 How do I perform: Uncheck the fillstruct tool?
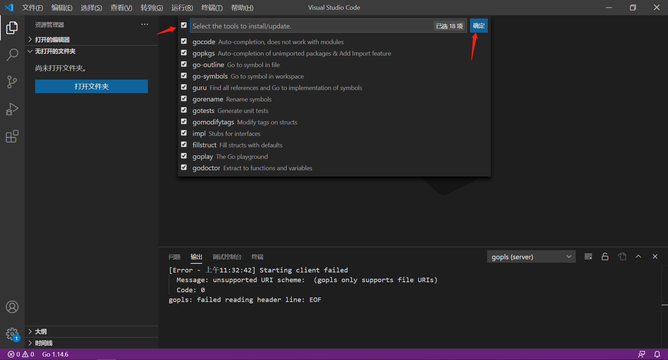pos(184,144)
